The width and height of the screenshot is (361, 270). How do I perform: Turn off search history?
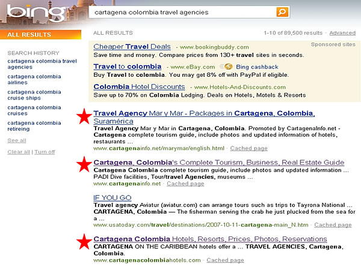[45, 152]
